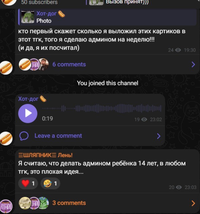The width and height of the screenshot is (200, 214).
Task: Expand 6 comments using chevron arrow
Action: [193, 64]
